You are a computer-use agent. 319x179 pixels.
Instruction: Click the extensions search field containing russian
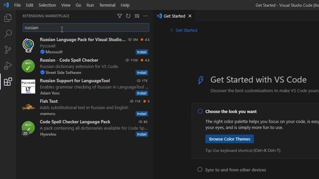click(86, 28)
